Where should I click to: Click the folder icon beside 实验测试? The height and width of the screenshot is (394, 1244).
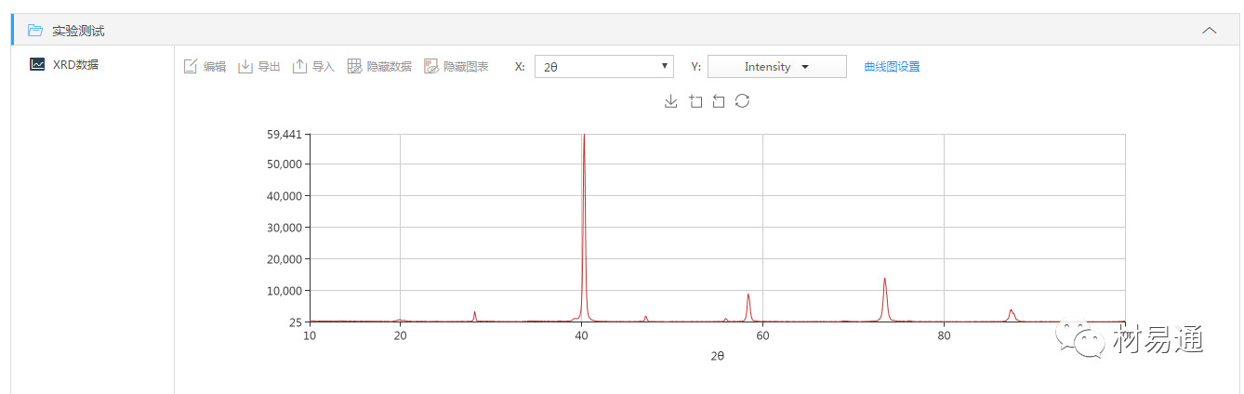point(35,31)
